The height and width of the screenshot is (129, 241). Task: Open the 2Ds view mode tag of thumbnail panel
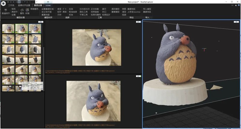[41, 22]
